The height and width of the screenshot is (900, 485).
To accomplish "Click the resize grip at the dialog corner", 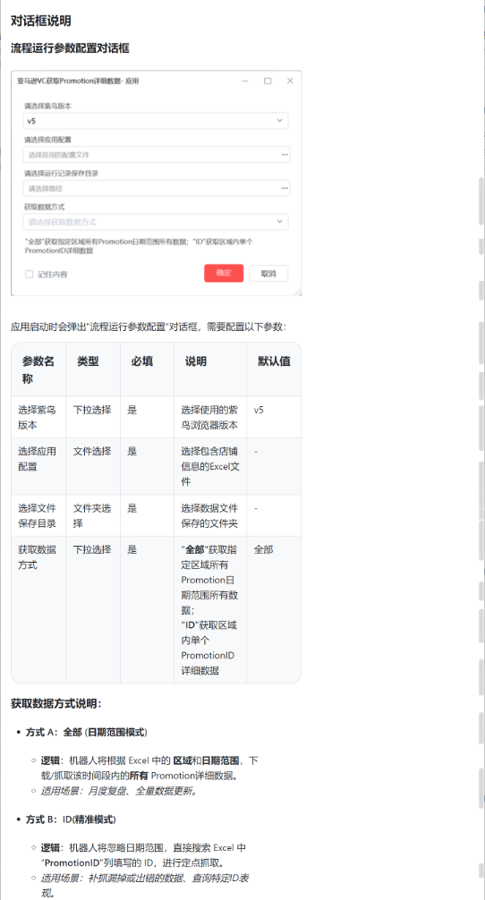I will (x=298, y=293).
